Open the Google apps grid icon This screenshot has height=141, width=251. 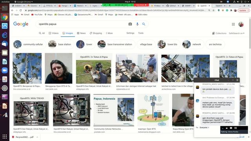[233, 24]
